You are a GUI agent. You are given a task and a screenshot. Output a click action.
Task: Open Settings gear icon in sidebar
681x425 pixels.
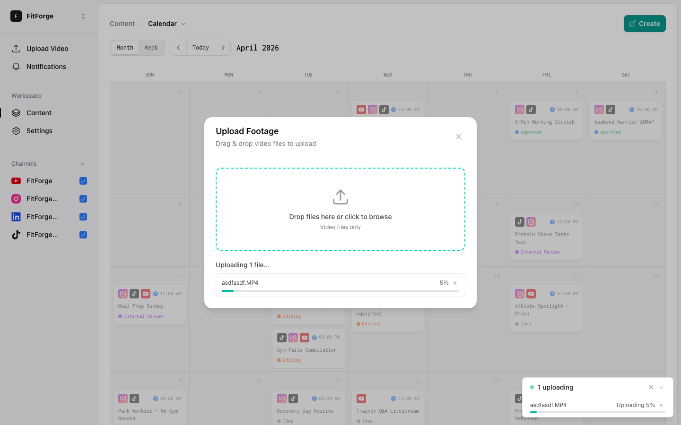(16, 131)
